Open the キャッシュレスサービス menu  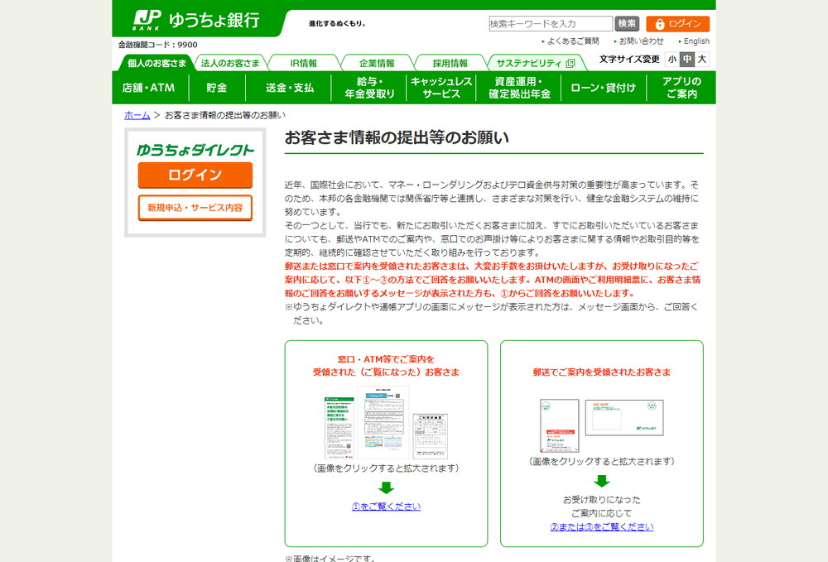(x=441, y=88)
